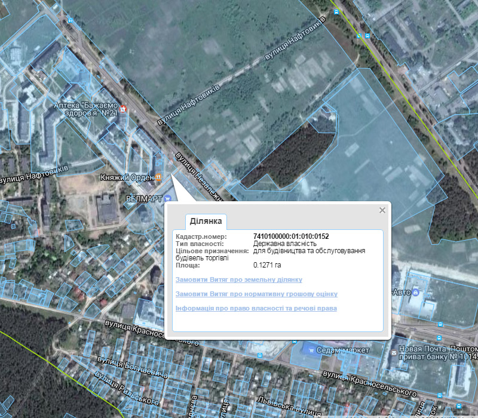Click the cadastral number 7410100000:01:010:0152
Screen dimensions: 478x418
click(x=291, y=237)
